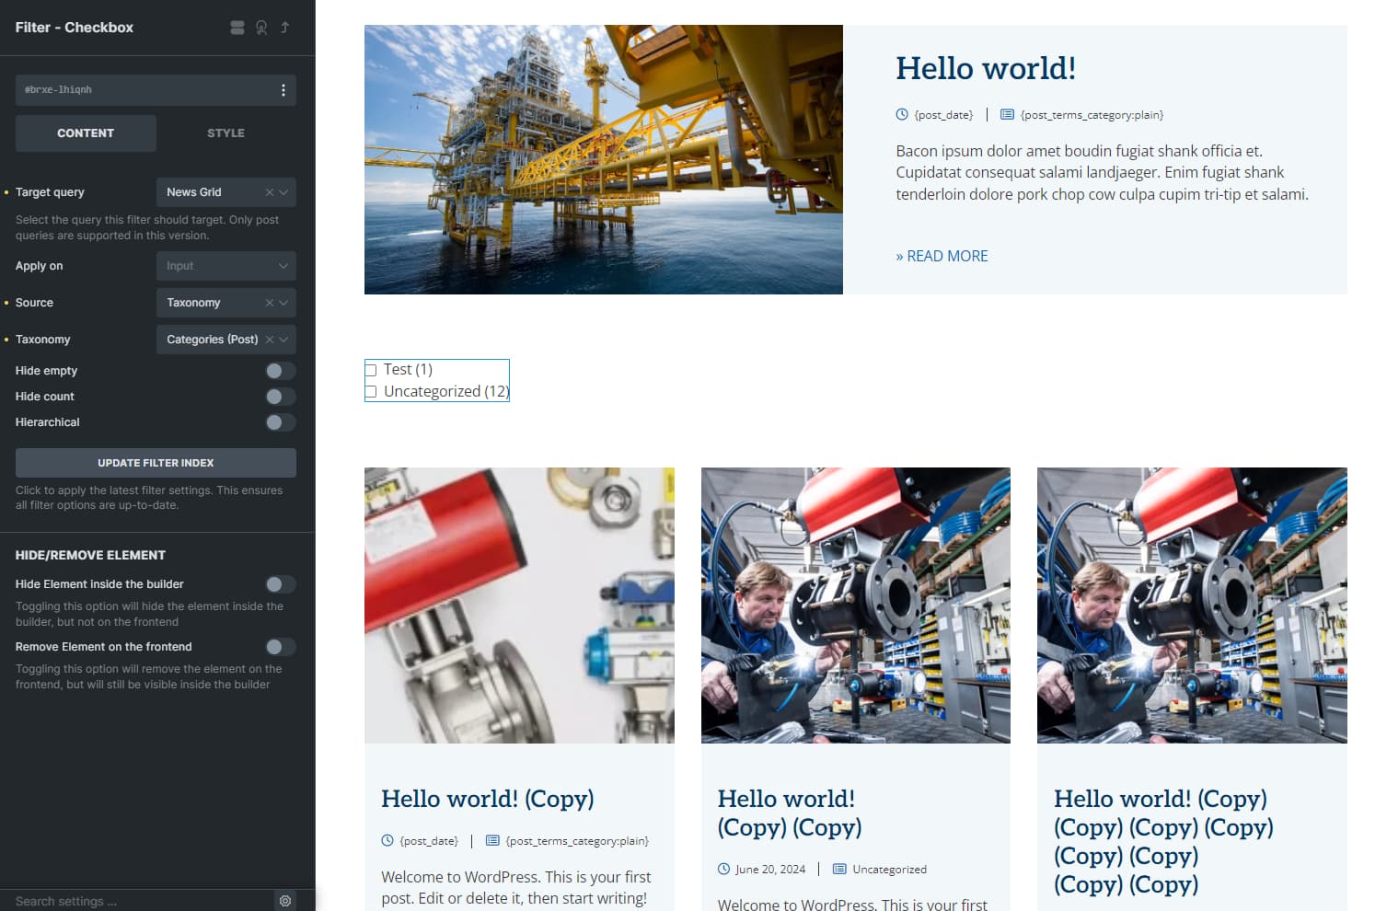Click the June 20, 2024 date text

pyautogui.click(x=770, y=870)
